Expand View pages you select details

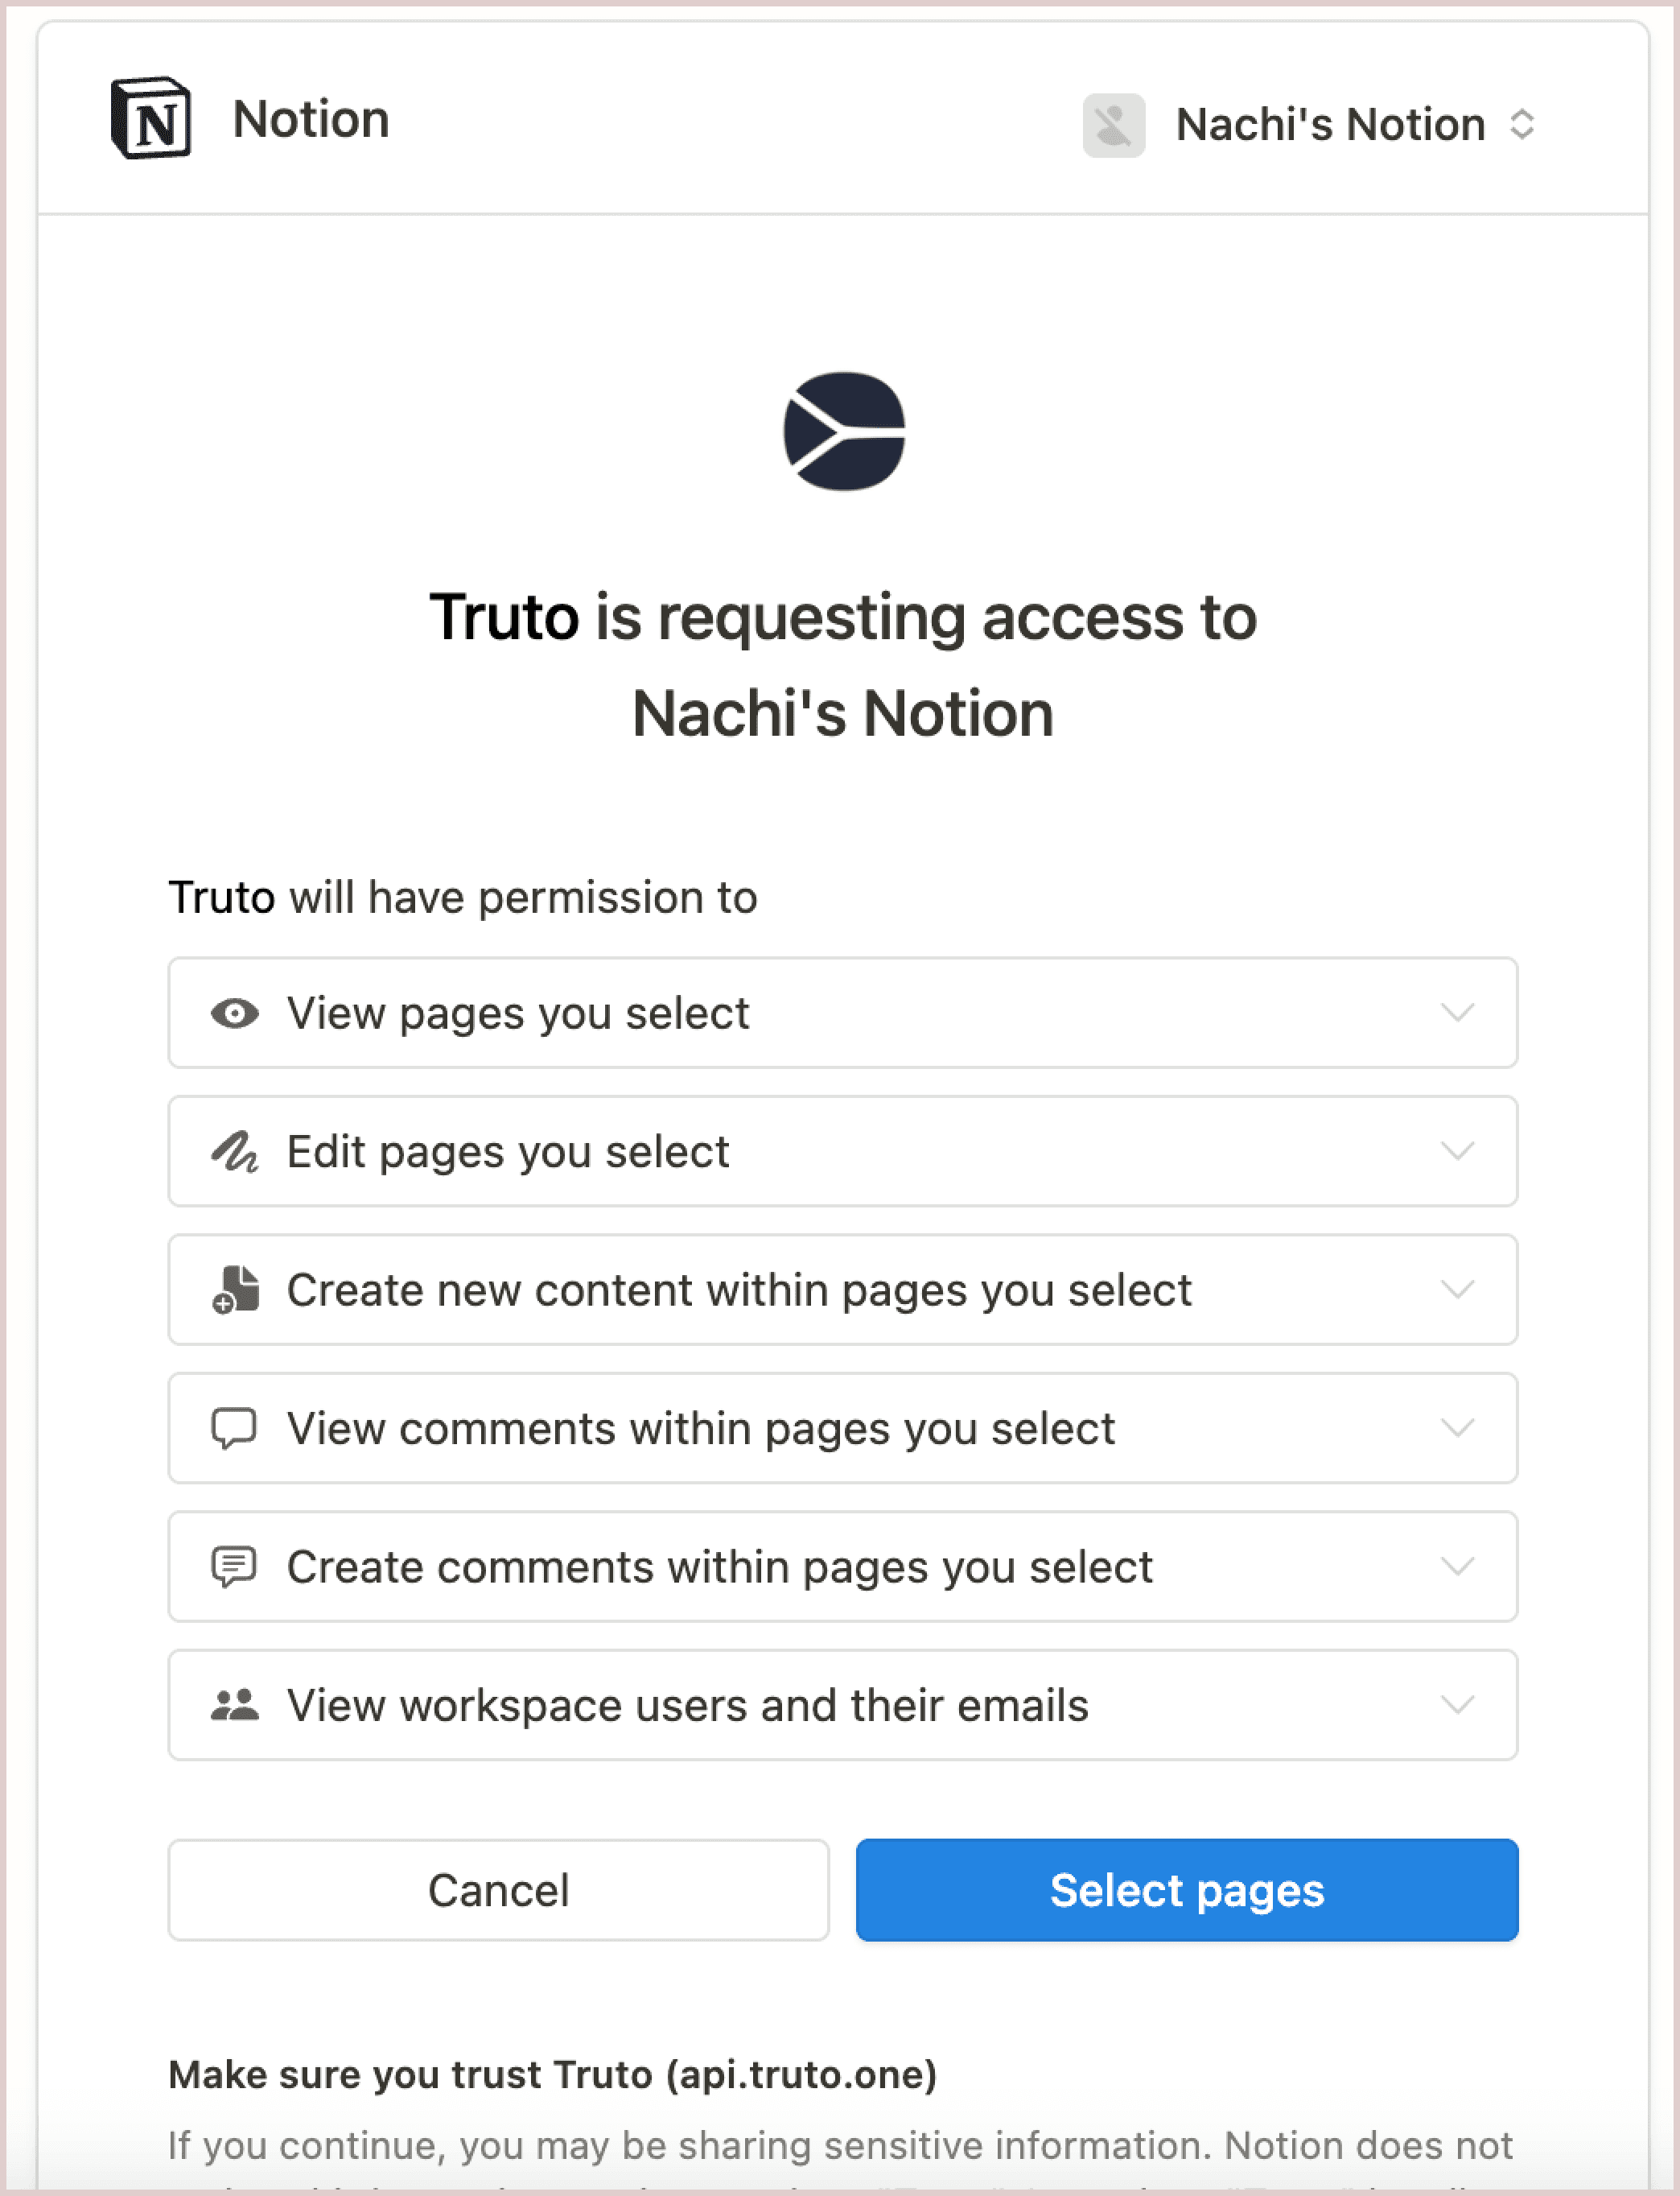point(1458,1013)
